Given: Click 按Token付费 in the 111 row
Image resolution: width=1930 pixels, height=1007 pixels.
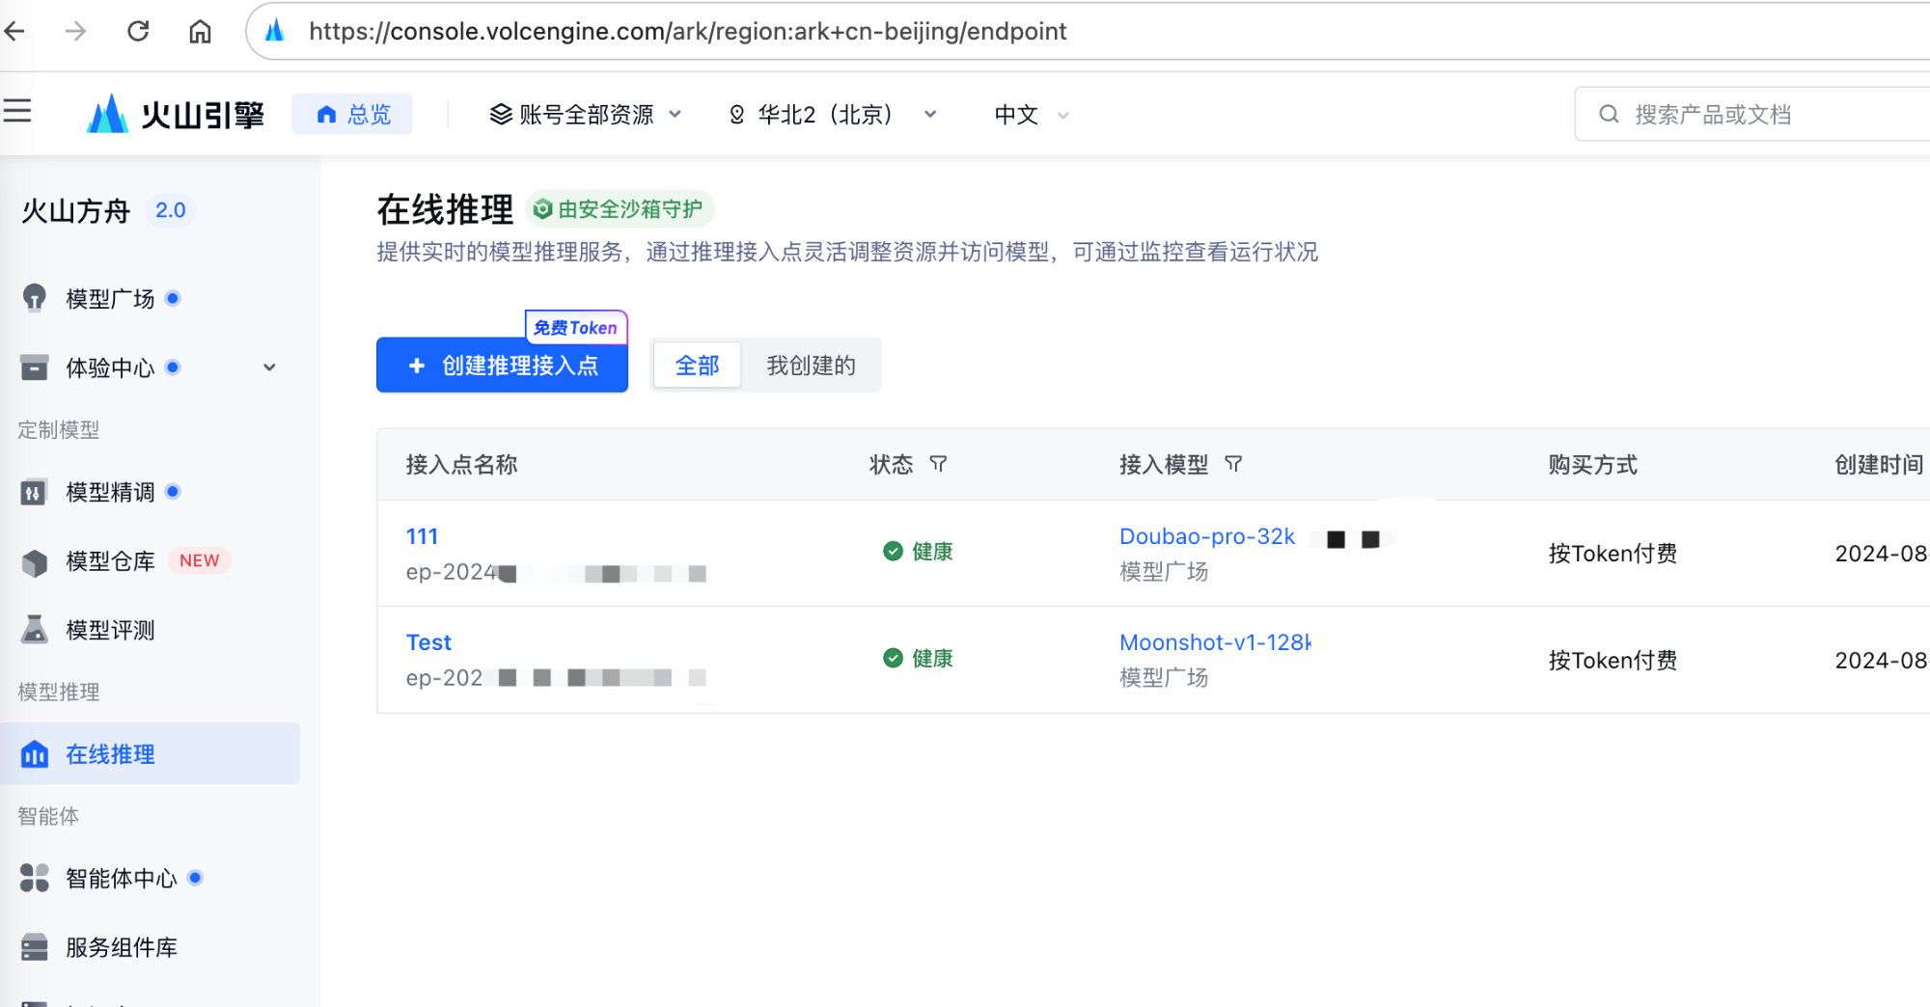Looking at the screenshot, I should coord(1613,554).
